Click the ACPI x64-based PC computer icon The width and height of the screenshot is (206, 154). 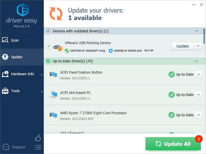53,95
